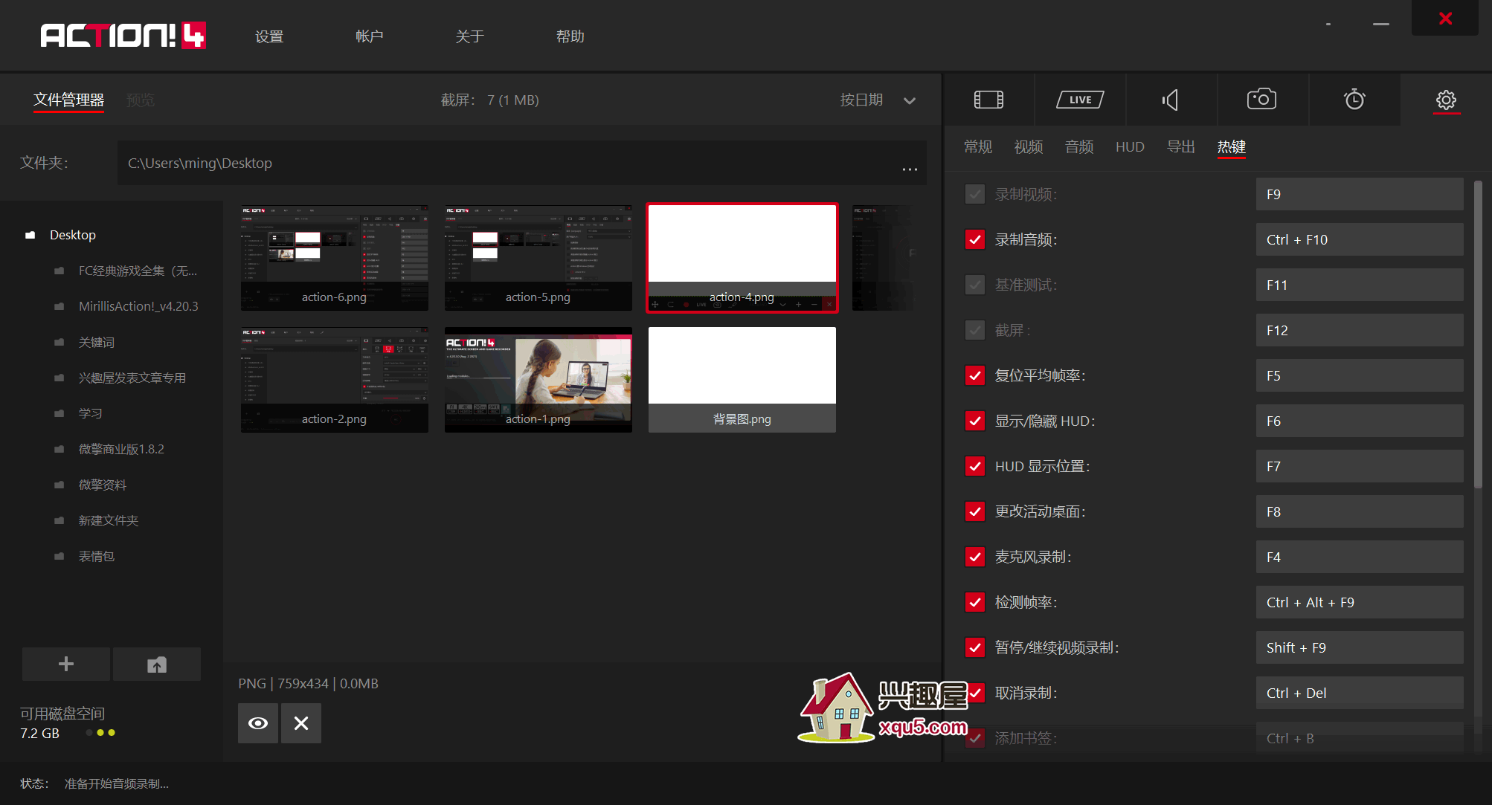Click the three-dots browse folder button
The image size is (1492, 805).
point(910,169)
